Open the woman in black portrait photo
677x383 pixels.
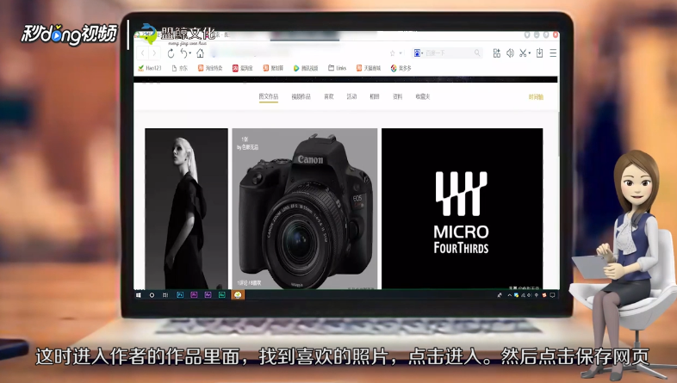187,208
